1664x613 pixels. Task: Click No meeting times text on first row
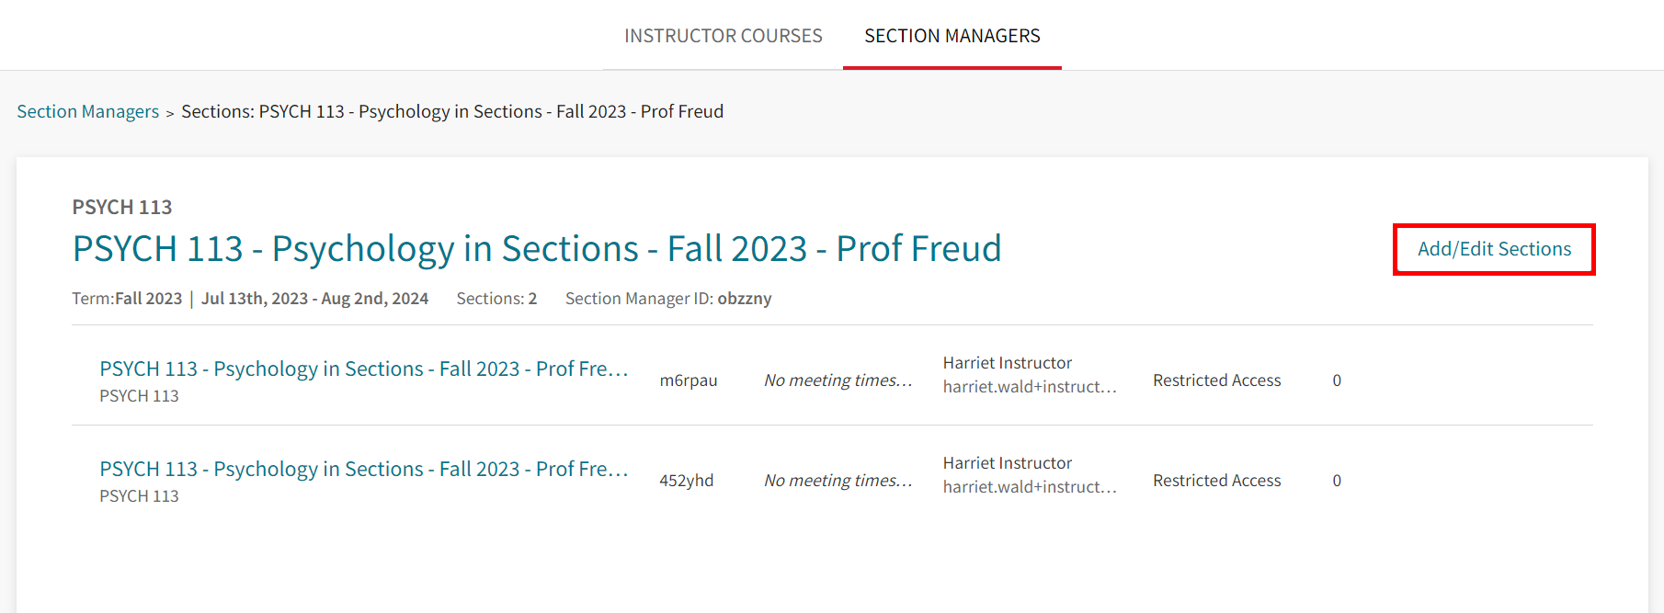[x=838, y=380]
